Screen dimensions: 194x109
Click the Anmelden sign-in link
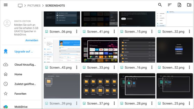coord(32,40)
